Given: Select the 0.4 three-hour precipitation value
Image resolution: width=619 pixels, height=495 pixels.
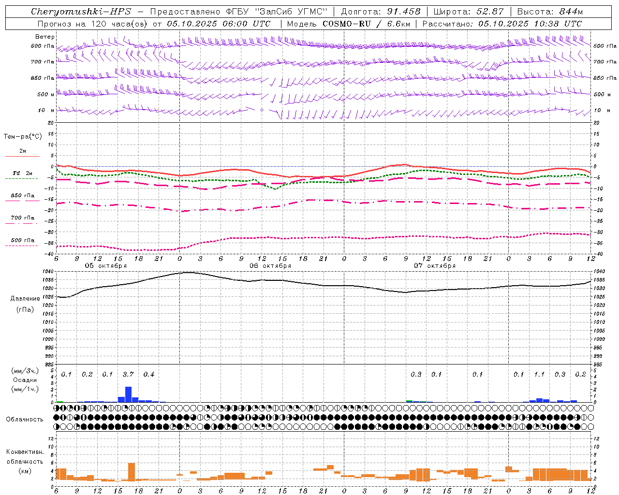Looking at the screenshot, I should click(149, 375).
